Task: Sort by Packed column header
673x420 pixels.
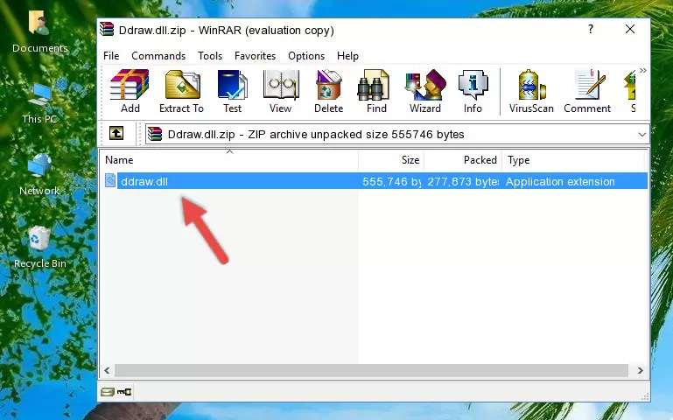Action: click(463, 160)
